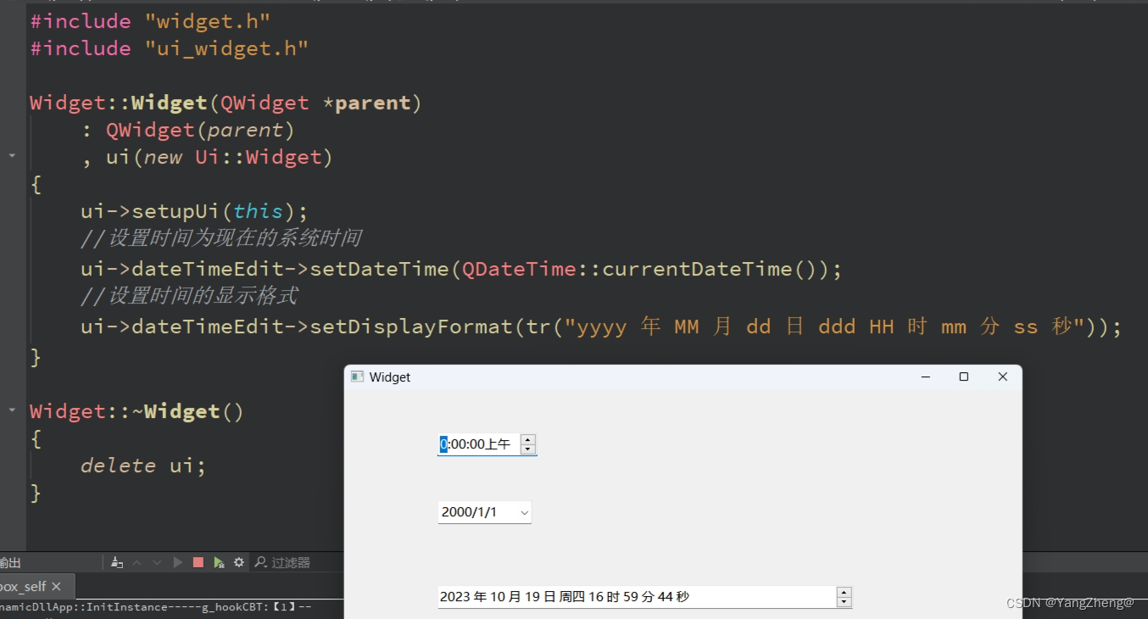Close the box_self output tab
Viewport: 1148px width, 619px height.
tap(56, 586)
